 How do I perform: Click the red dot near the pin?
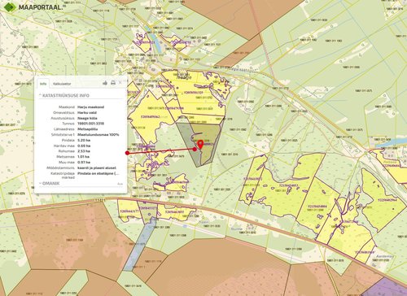click(195, 149)
